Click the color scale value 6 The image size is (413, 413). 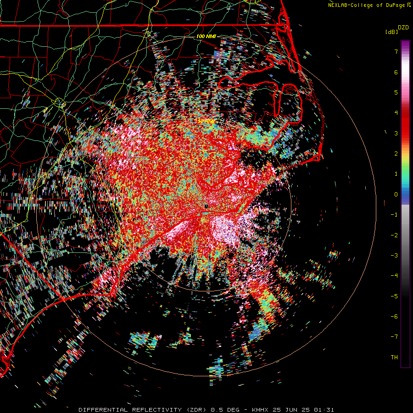point(396,72)
